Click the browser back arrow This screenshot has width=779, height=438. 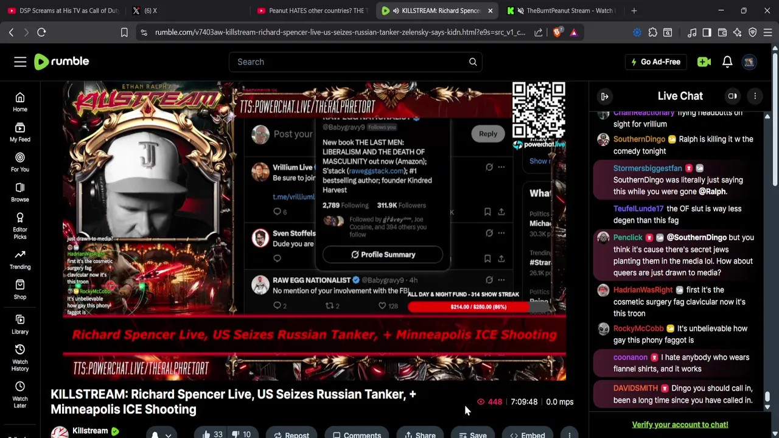click(x=11, y=32)
